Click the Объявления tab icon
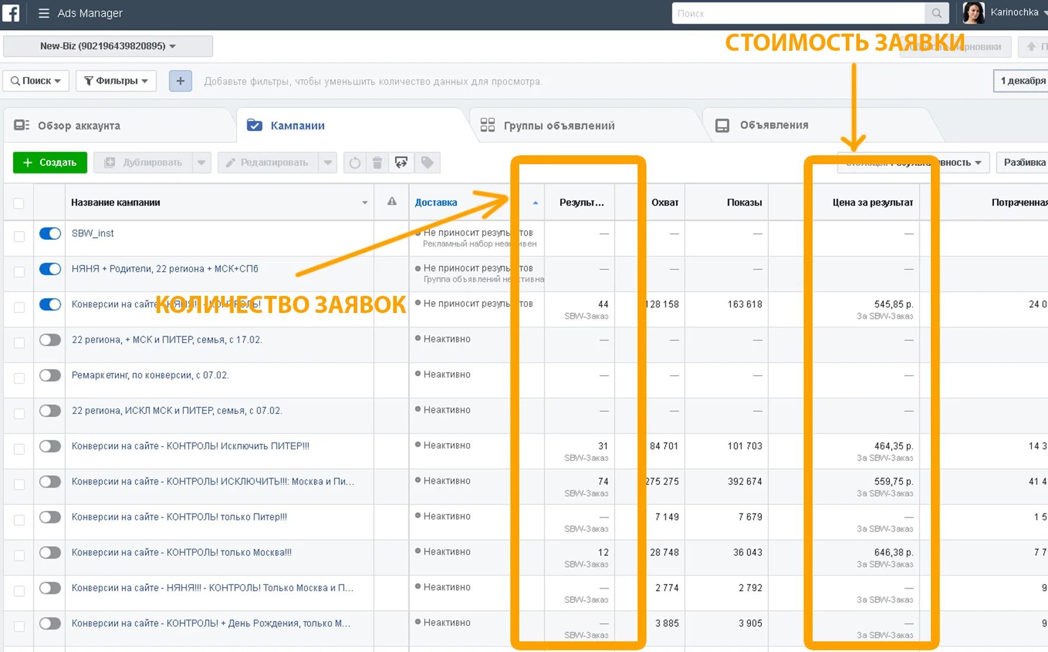The image size is (1048, 652). (x=722, y=125)
